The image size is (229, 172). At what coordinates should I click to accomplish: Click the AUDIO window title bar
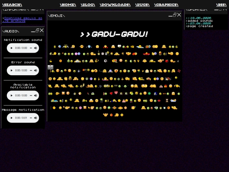click(23, 31)
